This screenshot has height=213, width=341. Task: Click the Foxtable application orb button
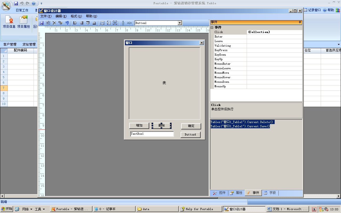tap(6, 6)
